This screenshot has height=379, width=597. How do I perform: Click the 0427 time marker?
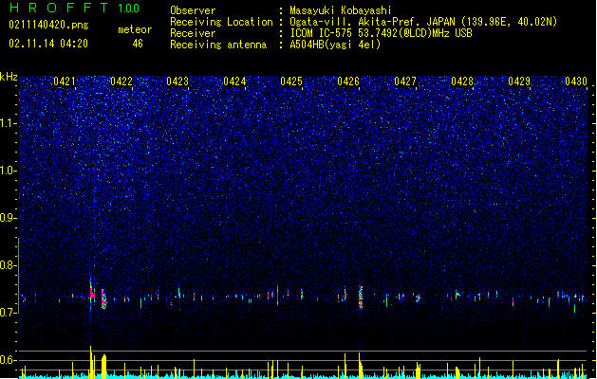pyautogui.click(x=405, y=81)
